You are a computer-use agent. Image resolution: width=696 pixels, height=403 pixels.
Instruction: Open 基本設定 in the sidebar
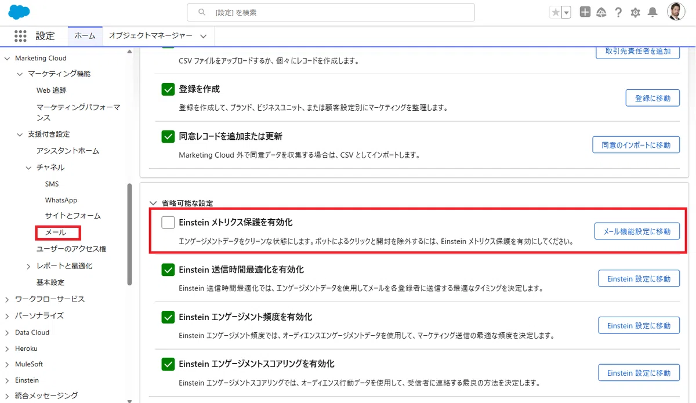coord(50,282)
